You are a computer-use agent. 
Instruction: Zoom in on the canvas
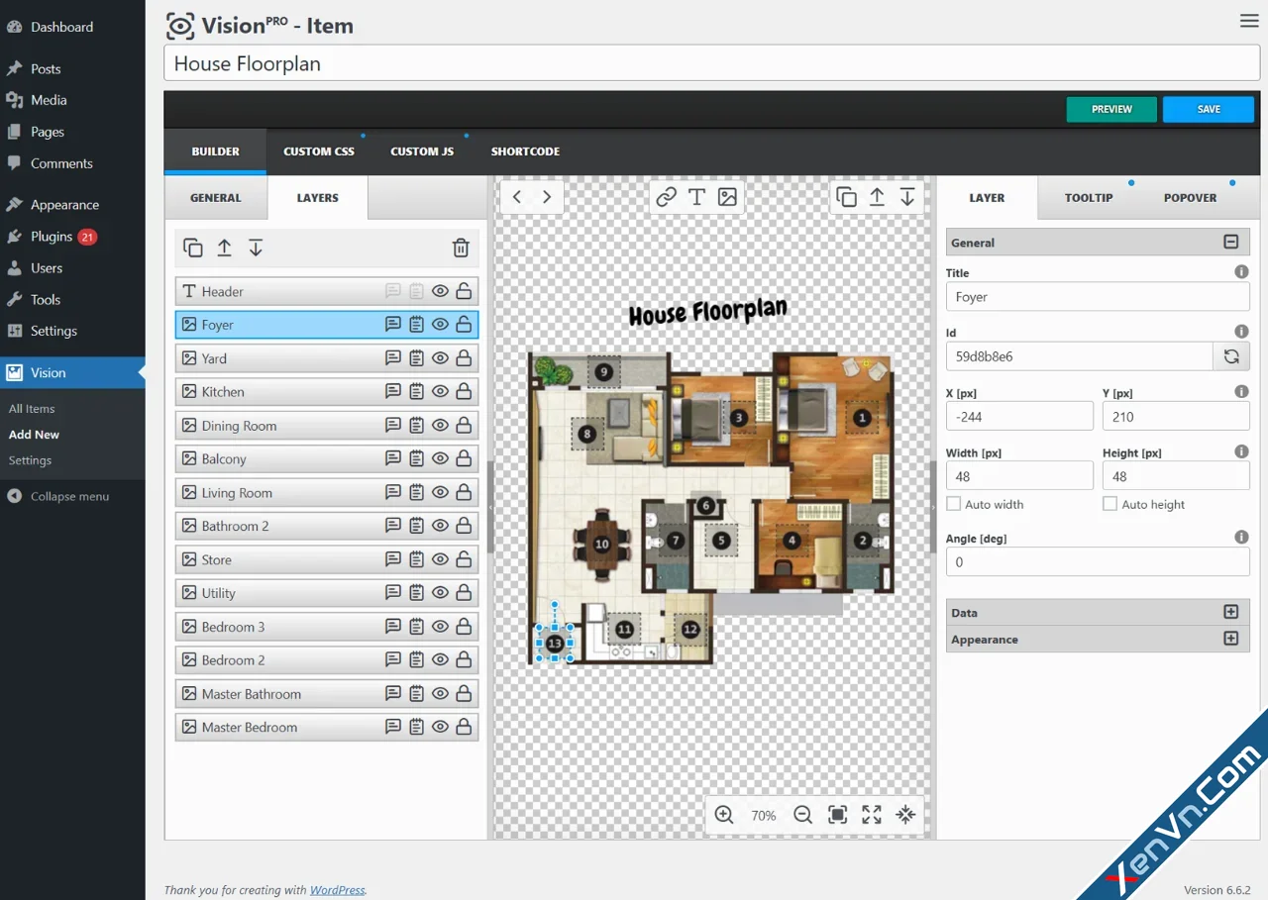click(x=724, y=815)
